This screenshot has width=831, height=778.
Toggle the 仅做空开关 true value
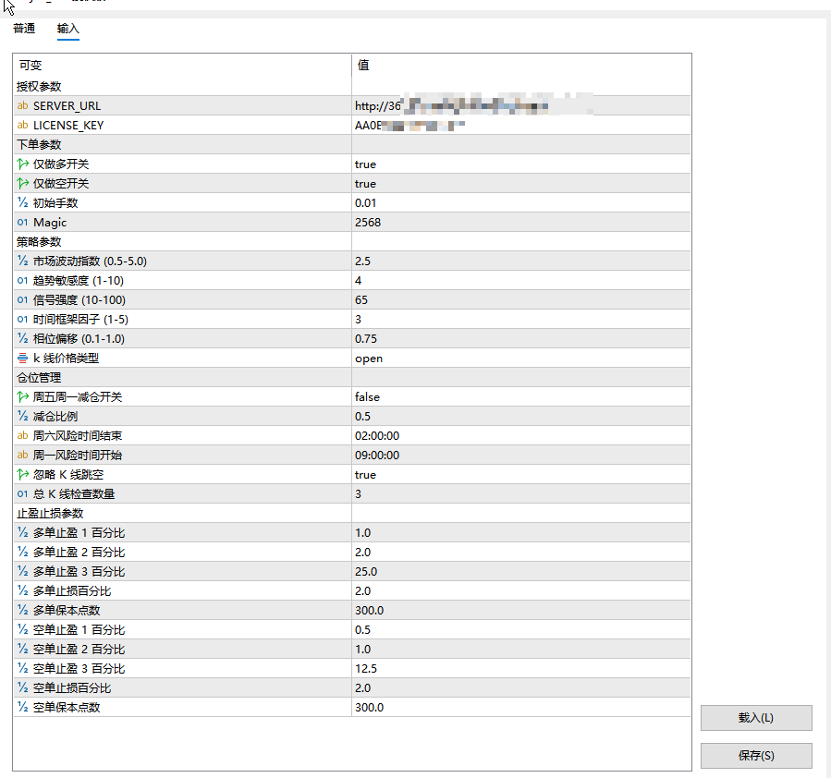365,184
